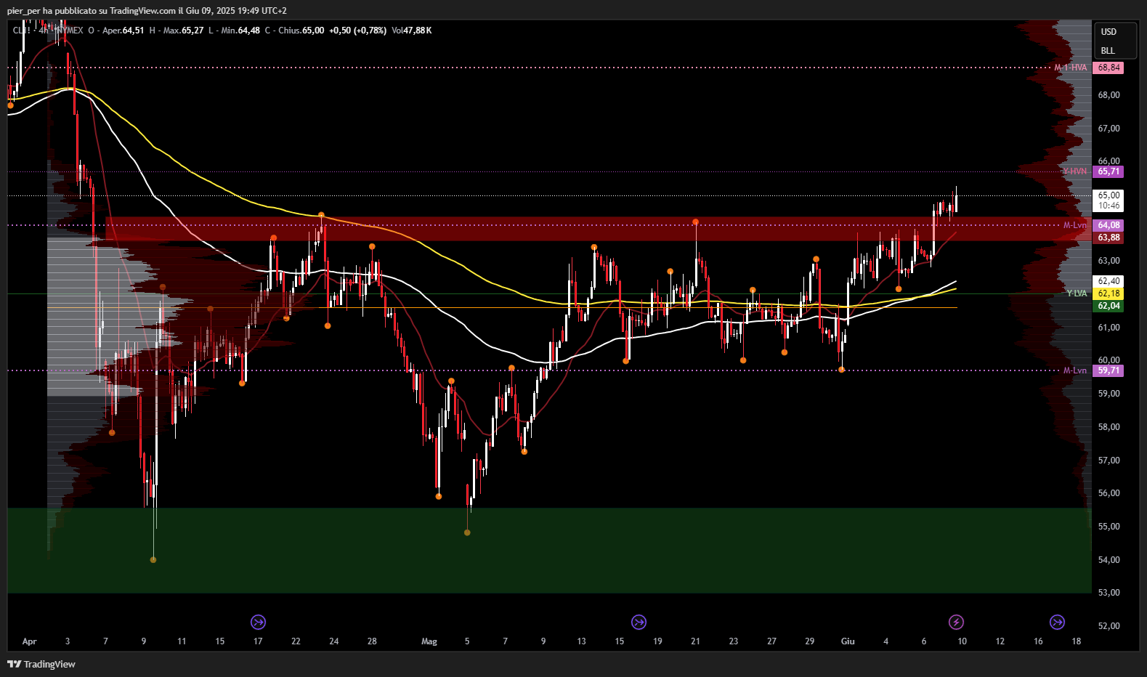Screen dimensions: 1147x677
Task: Select the USD currency label
Action: (x=1109, y=32)
